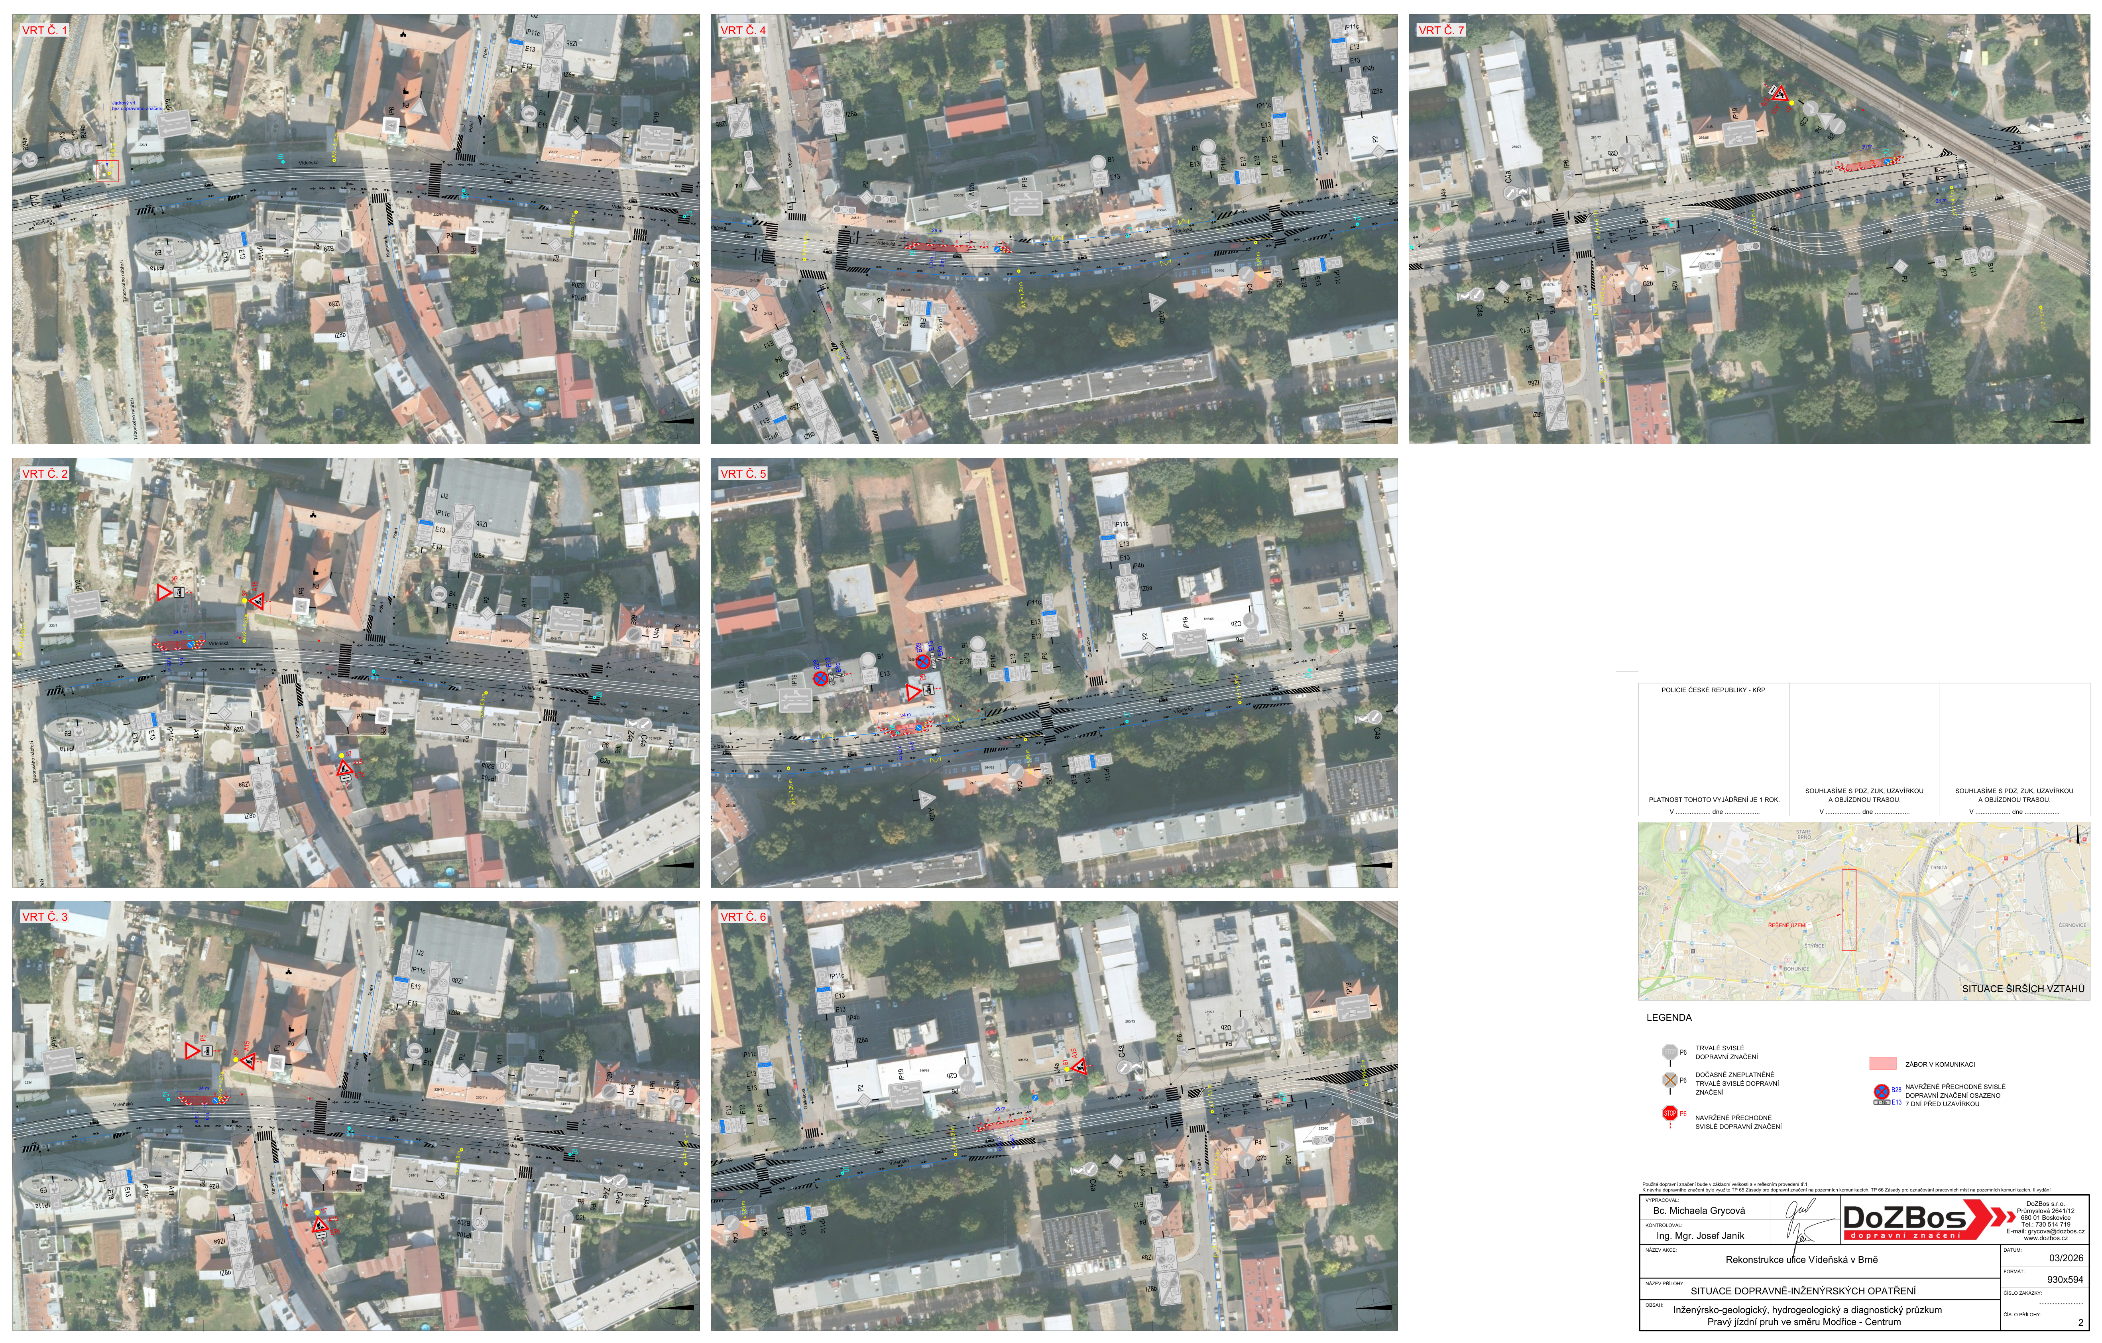This screenshot has height=1343, width=2102.
Task: Click the 'NÁZEV AKCE:' field label
Action: pos(1661,1250)
